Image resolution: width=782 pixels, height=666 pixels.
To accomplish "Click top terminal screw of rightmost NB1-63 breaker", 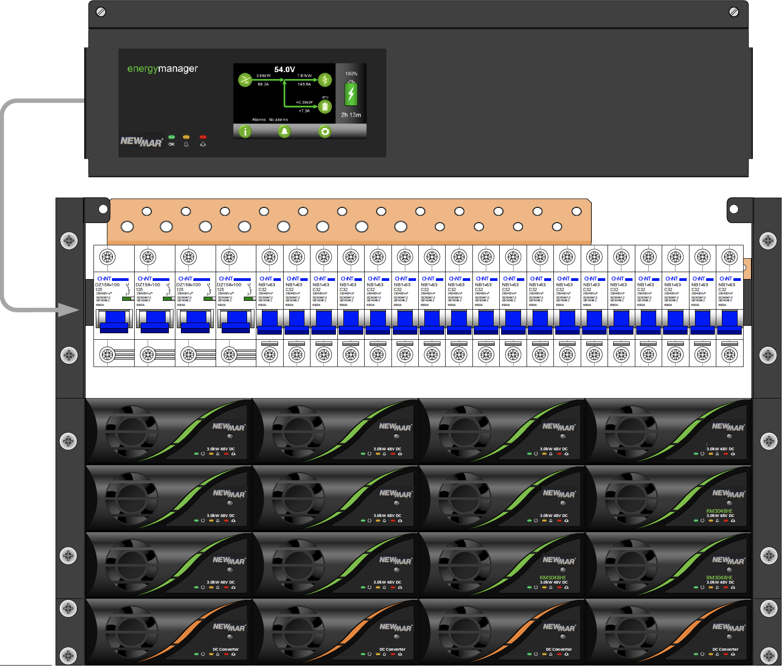I will (x=730, y=256).
